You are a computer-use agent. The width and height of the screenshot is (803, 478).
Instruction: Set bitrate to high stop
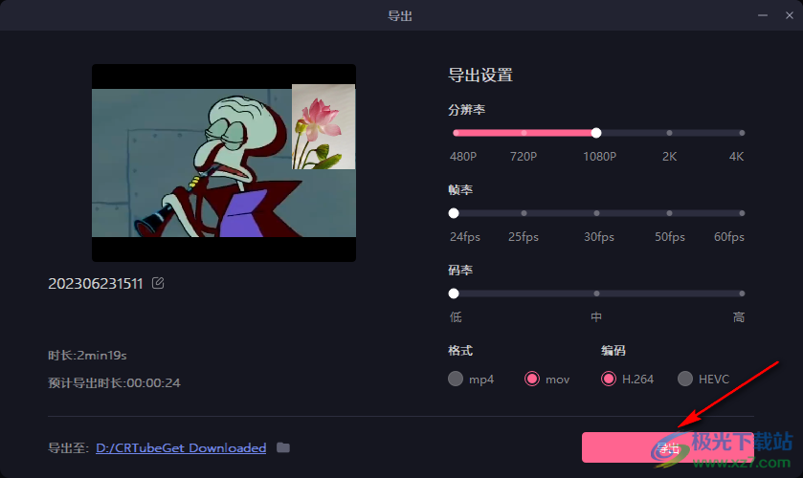click(742, 293)
